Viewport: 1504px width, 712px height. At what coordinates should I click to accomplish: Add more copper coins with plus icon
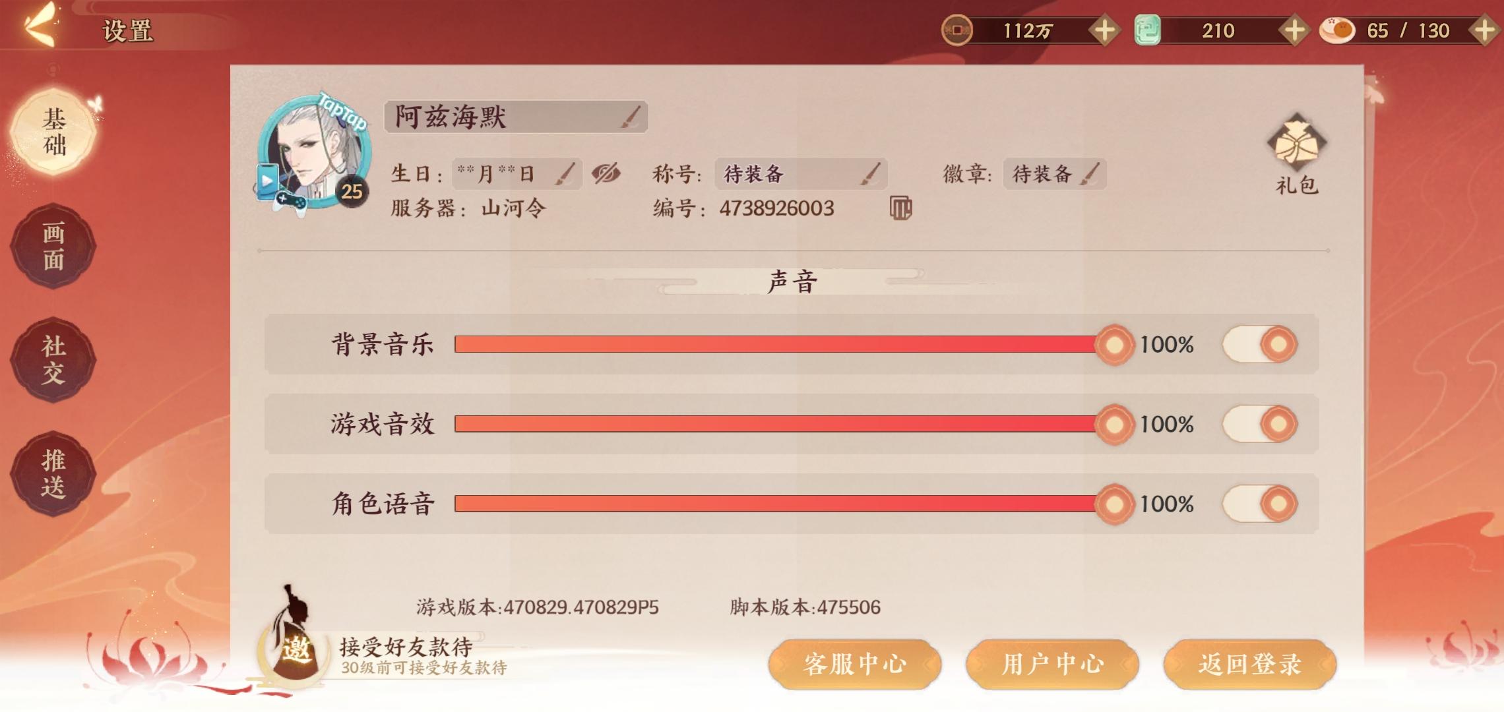coord(1104,30)
